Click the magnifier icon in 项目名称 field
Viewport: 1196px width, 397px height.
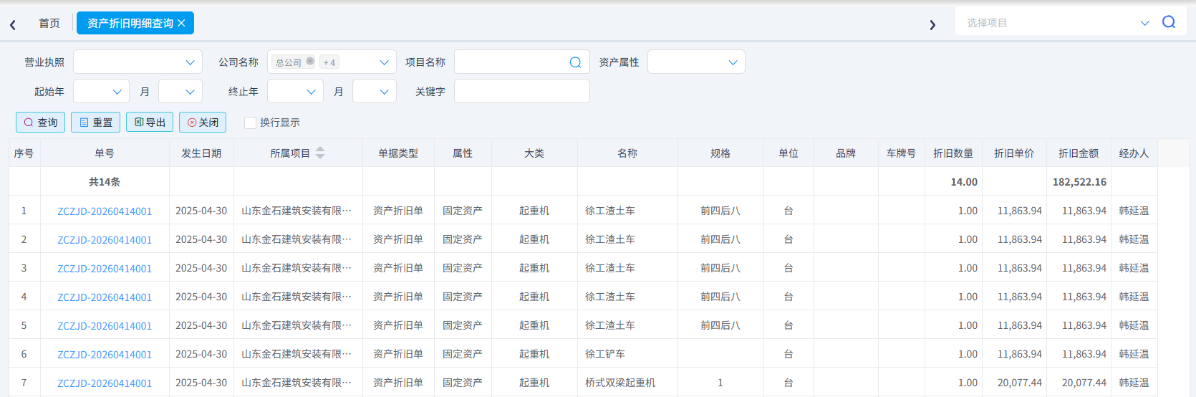coord(575,62)
